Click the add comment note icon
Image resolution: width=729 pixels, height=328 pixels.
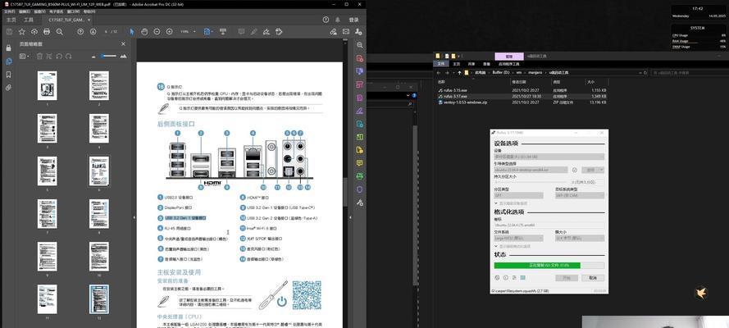[241, 32]
